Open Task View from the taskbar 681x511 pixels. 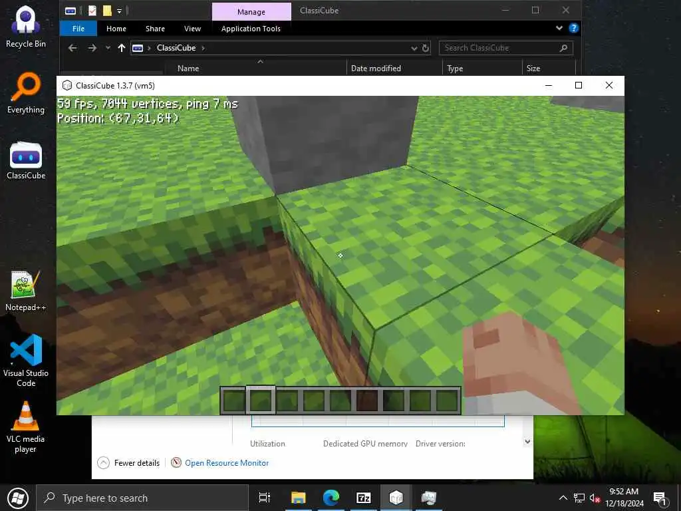264,498
